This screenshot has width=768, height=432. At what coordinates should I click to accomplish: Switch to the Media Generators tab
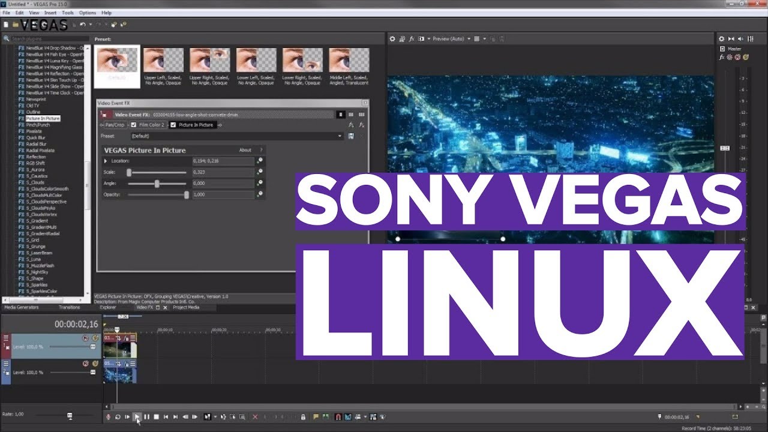(x=22, y=307)
